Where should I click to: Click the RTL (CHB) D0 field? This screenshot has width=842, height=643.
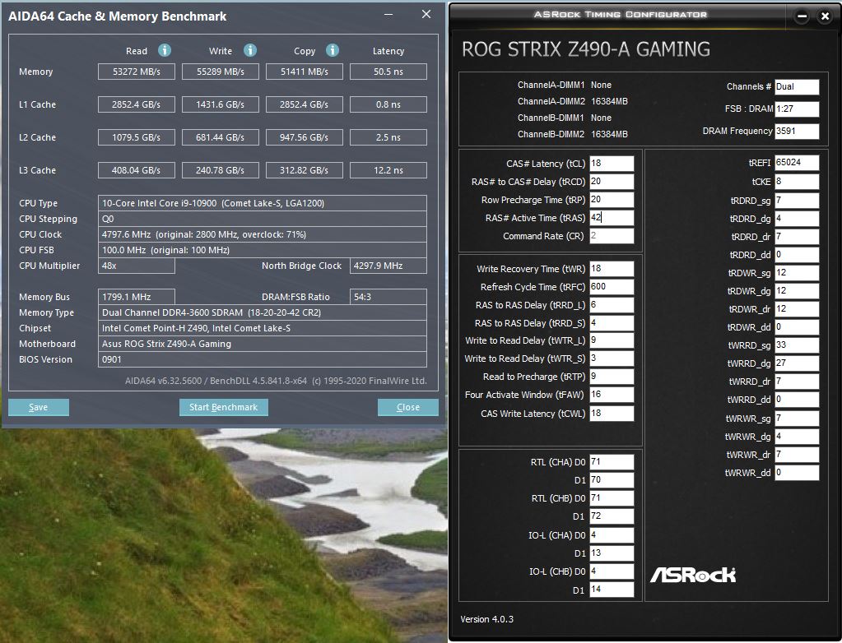pos(612,498)
